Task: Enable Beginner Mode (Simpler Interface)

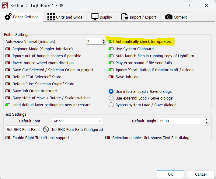Action: (8, 49)
